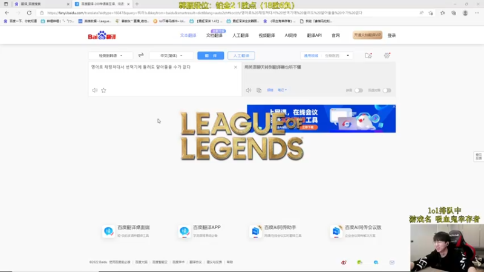Open the favorites folder icon
This screenshot has width=484, height=272.
(368, 56)
